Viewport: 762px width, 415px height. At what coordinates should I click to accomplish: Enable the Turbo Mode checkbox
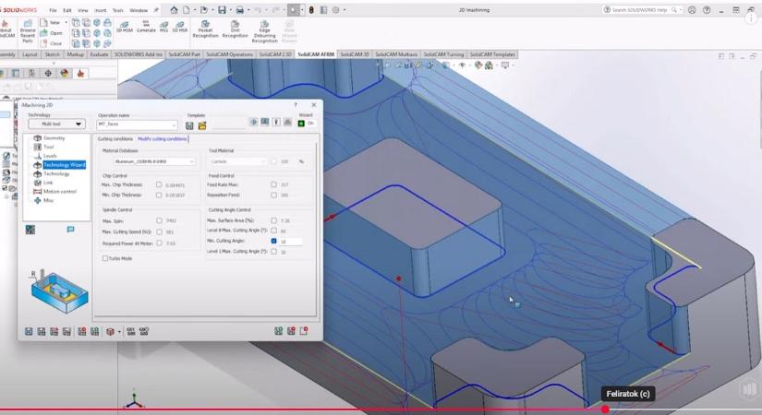tap(105, 259)
